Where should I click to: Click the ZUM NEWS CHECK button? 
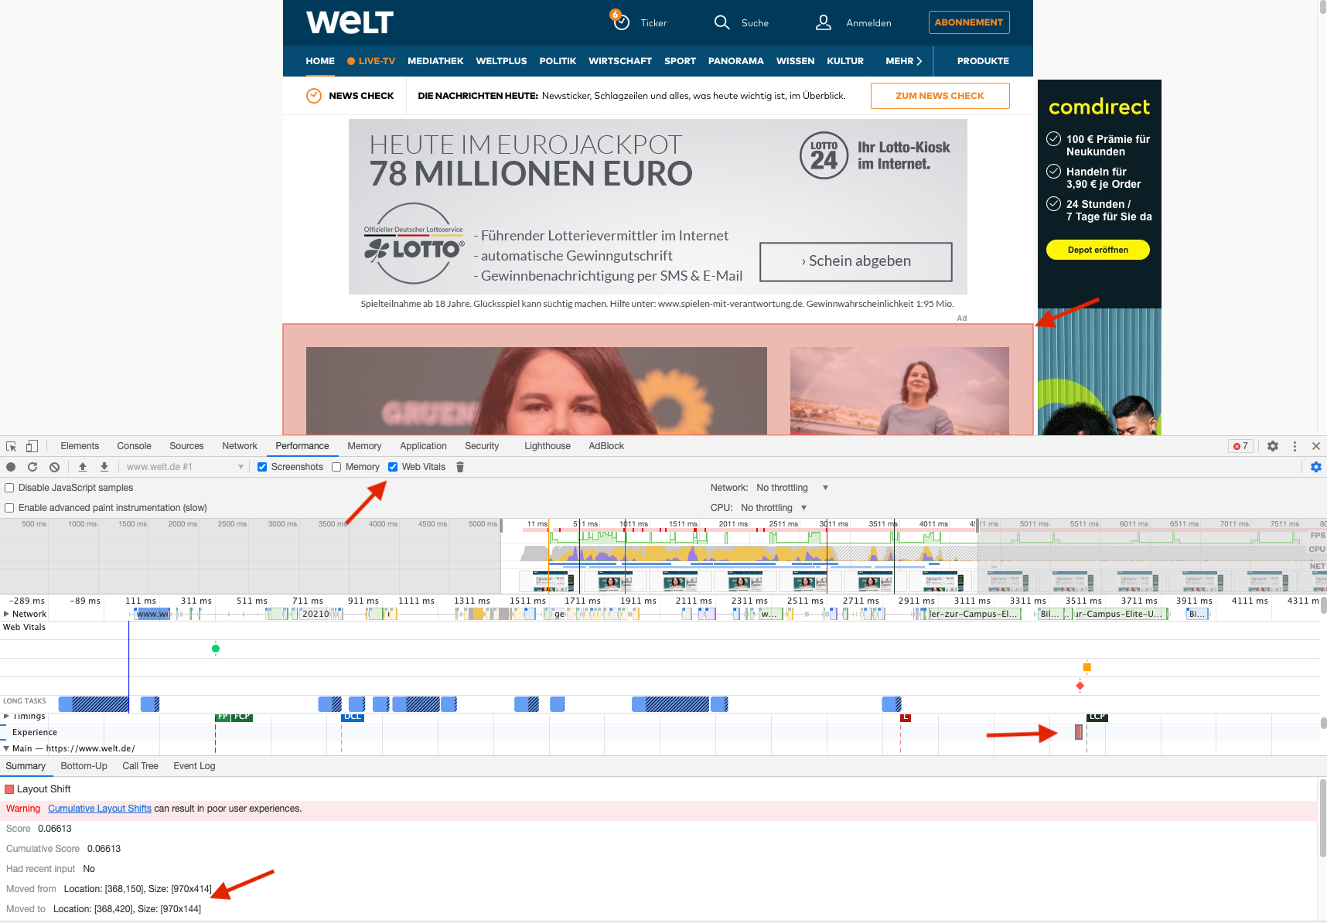(x=940, y=96)
